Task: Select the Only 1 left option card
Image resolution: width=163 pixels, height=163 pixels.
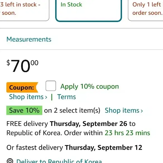Action: (x=145, y=10)
